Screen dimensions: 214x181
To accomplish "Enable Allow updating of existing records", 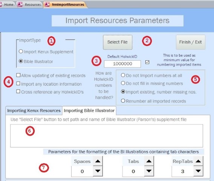I will [18, 75].
